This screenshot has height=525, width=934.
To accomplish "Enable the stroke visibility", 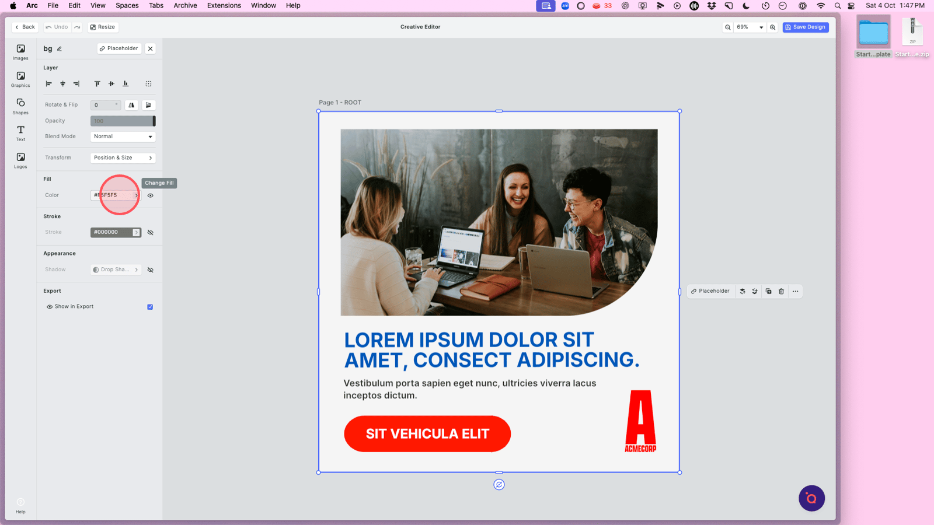I will coord(151,233).
